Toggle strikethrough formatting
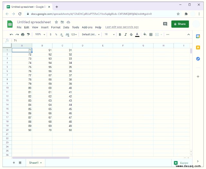 point(131,34)
